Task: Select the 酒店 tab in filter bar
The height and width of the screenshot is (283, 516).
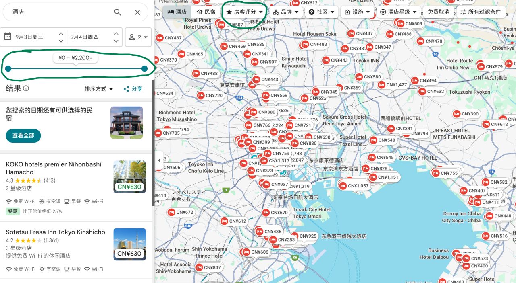Action: click(177, 12)
